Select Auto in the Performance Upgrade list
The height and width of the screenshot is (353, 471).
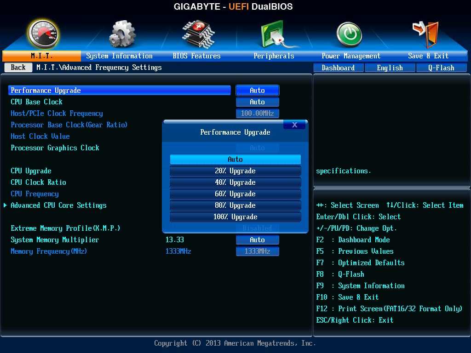235,159
